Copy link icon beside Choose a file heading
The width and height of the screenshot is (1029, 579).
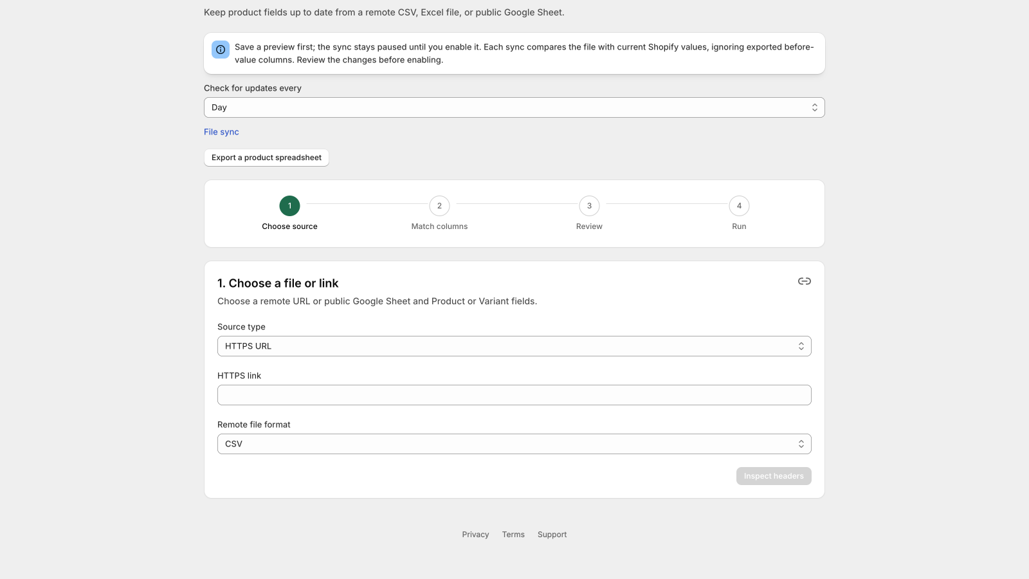[805, 281]
